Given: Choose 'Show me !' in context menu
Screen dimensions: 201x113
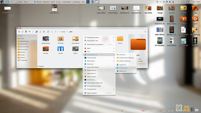Looking at the screenshot, I should click(99, 64).
